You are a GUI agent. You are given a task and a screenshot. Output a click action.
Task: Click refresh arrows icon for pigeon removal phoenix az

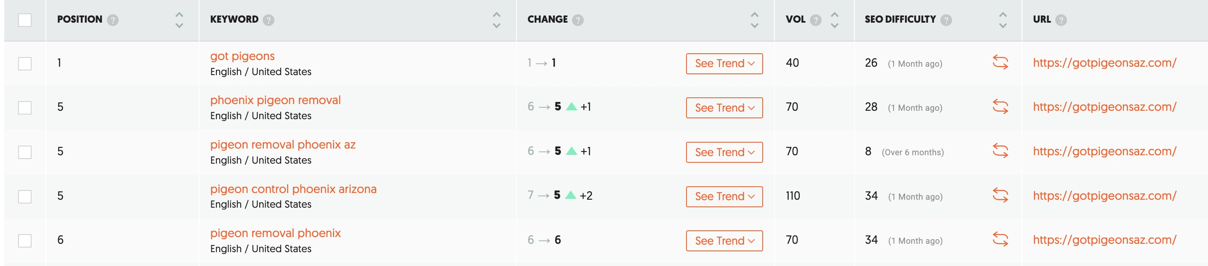[x=1000, y=151]
